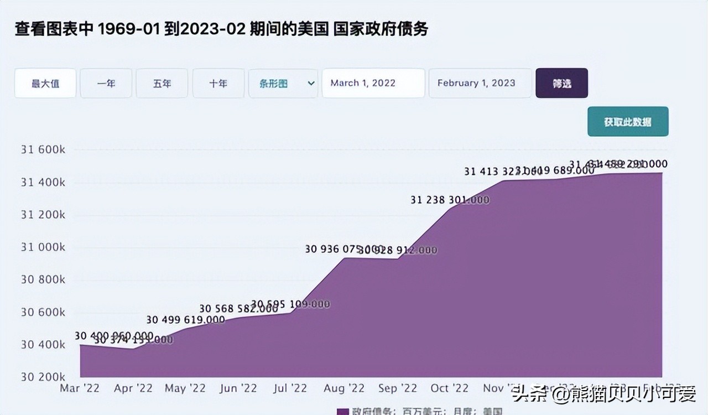Click the 30 499 619.000 data label
Viewport: 708px width, 415px height.
(x=185, y=319)
